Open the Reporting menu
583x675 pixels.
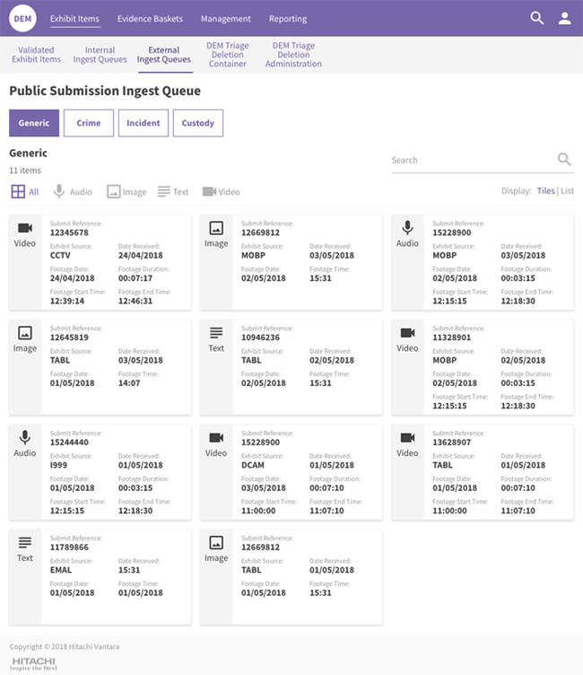pyautogui.click(x=288, y=19)
